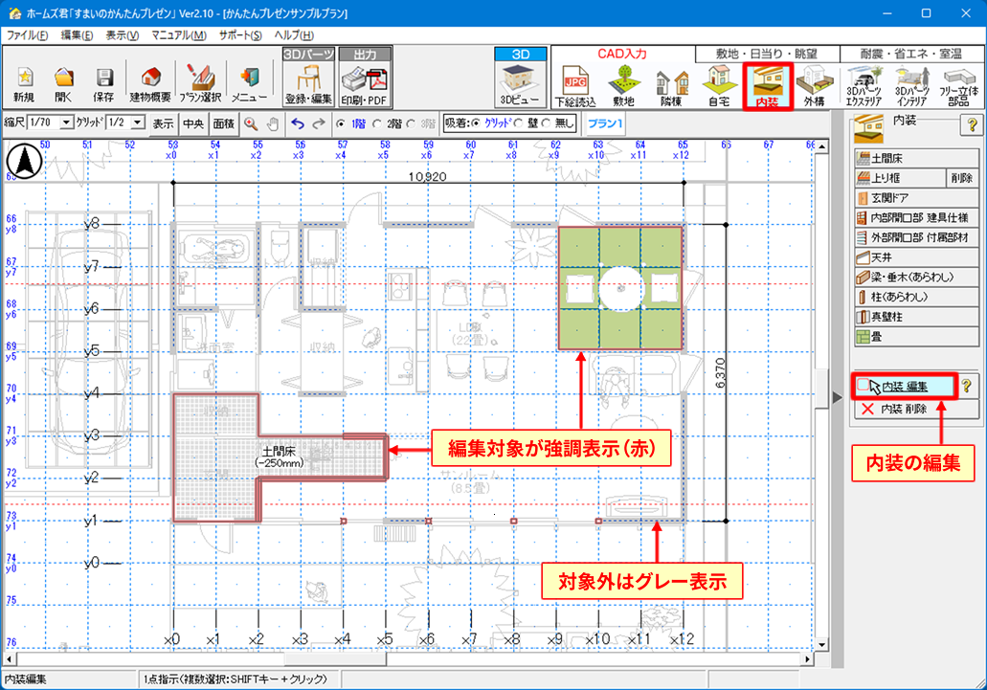Open the サポート(S) menu
The height and width of the screenshot is (690, 987).
[240, 35]
